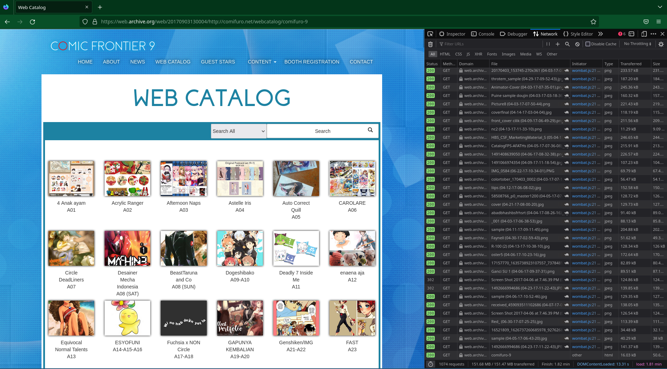Clear the network log with the trash icon
The image size is (667, 369).
[430, 44]
